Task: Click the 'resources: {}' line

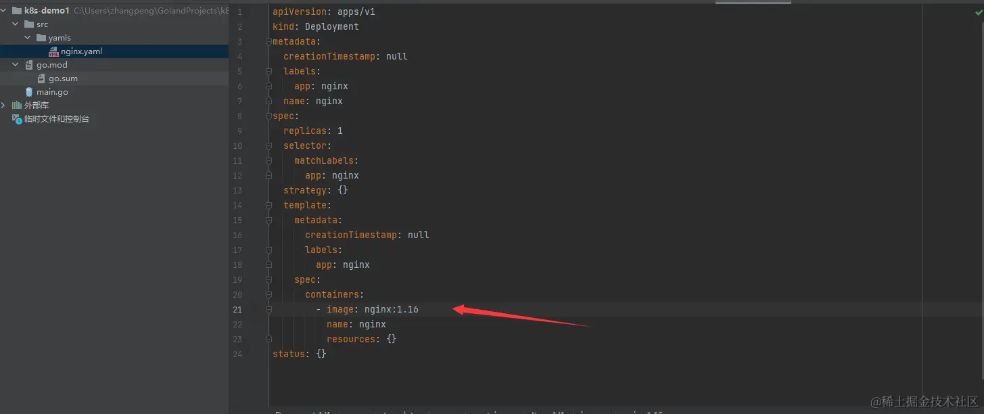Action: [x=362, y=340]
